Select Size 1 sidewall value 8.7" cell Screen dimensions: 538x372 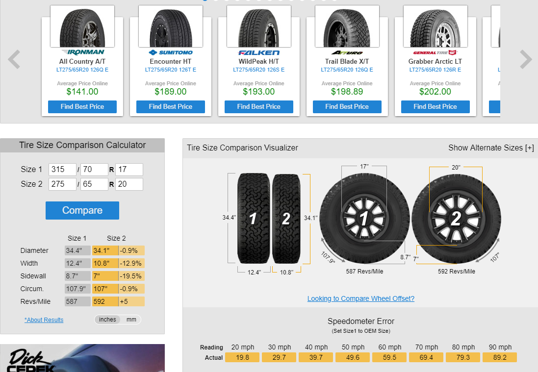click(78, 276)
